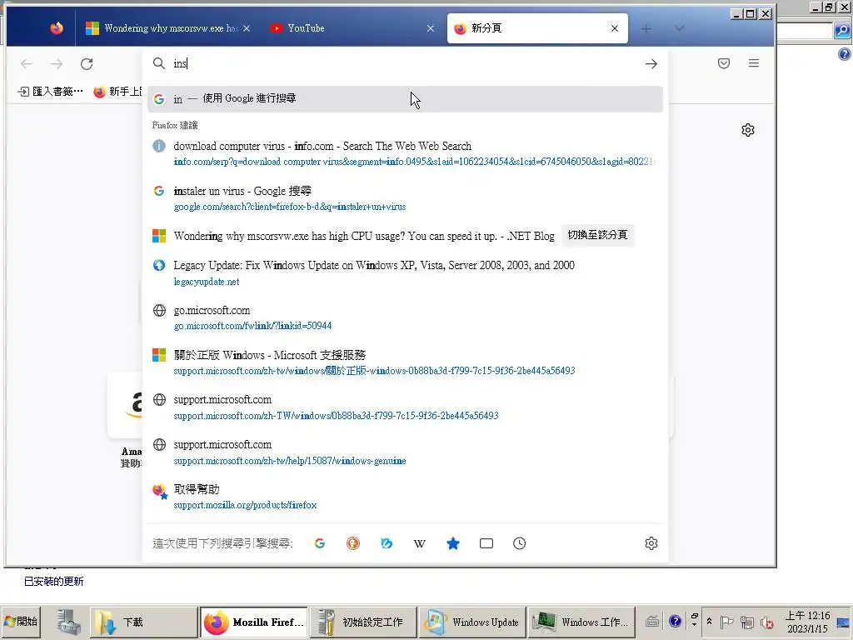Open a new tab with plus button
Screen dimensions: 853x640
[x=646, y=28]
